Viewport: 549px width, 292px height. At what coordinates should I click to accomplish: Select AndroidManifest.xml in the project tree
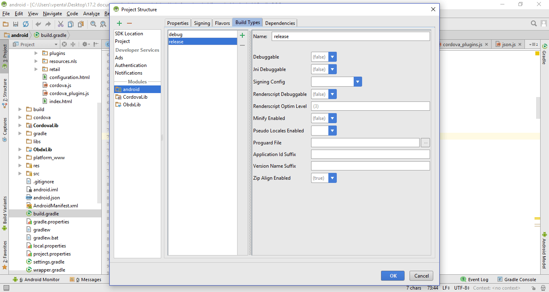coord(55,206)
